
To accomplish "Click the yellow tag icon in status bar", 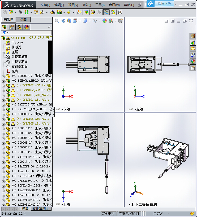I will click(x=192, y=214).
